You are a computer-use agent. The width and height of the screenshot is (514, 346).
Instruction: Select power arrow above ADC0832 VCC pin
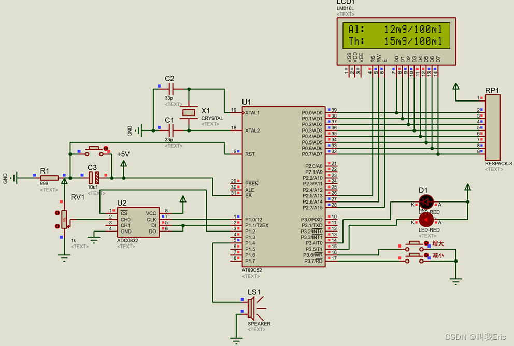coord(183,199)
